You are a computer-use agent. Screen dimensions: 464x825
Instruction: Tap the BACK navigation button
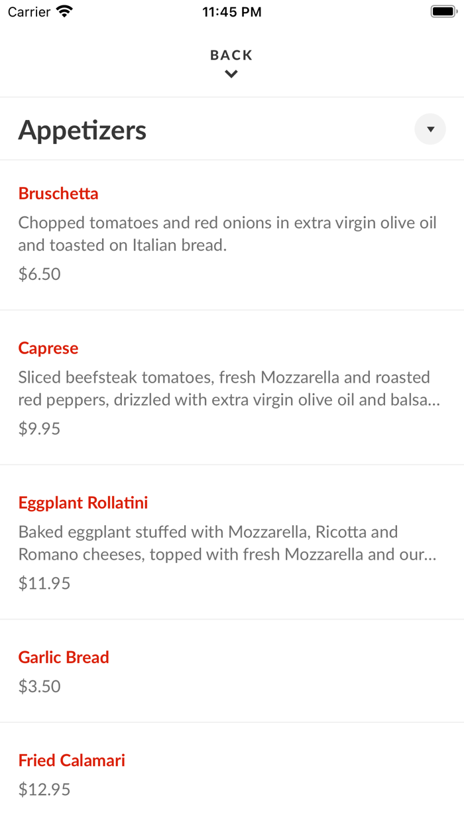(x=231, y=55)
